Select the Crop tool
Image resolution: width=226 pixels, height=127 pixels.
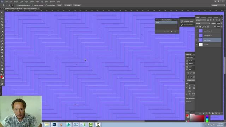[x=2, y=25]
